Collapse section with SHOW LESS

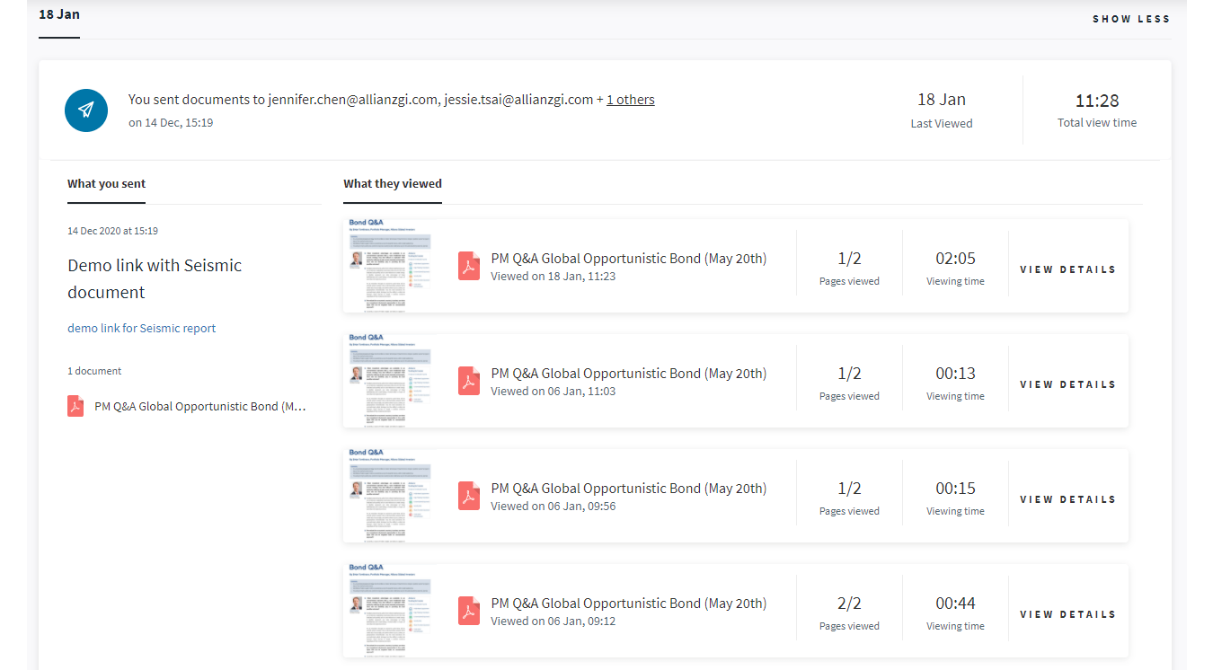1131,19
